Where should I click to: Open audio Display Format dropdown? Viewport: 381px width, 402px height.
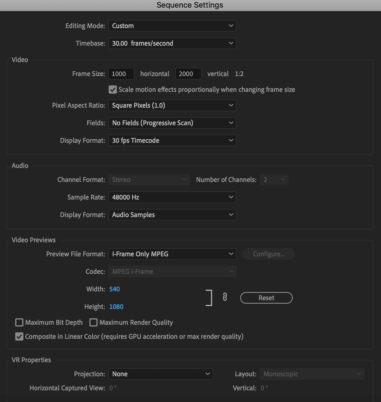pyautogui.click(x=172, y=215)
